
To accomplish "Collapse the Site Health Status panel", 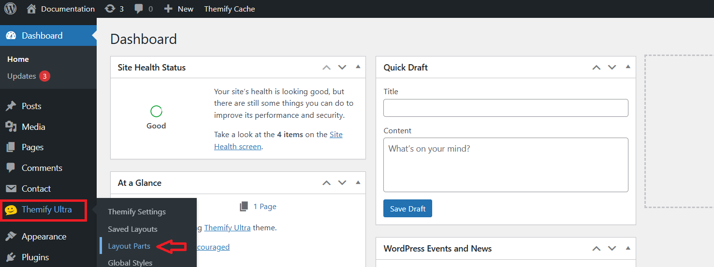I will pyautogui.click(x=358, y=67).
